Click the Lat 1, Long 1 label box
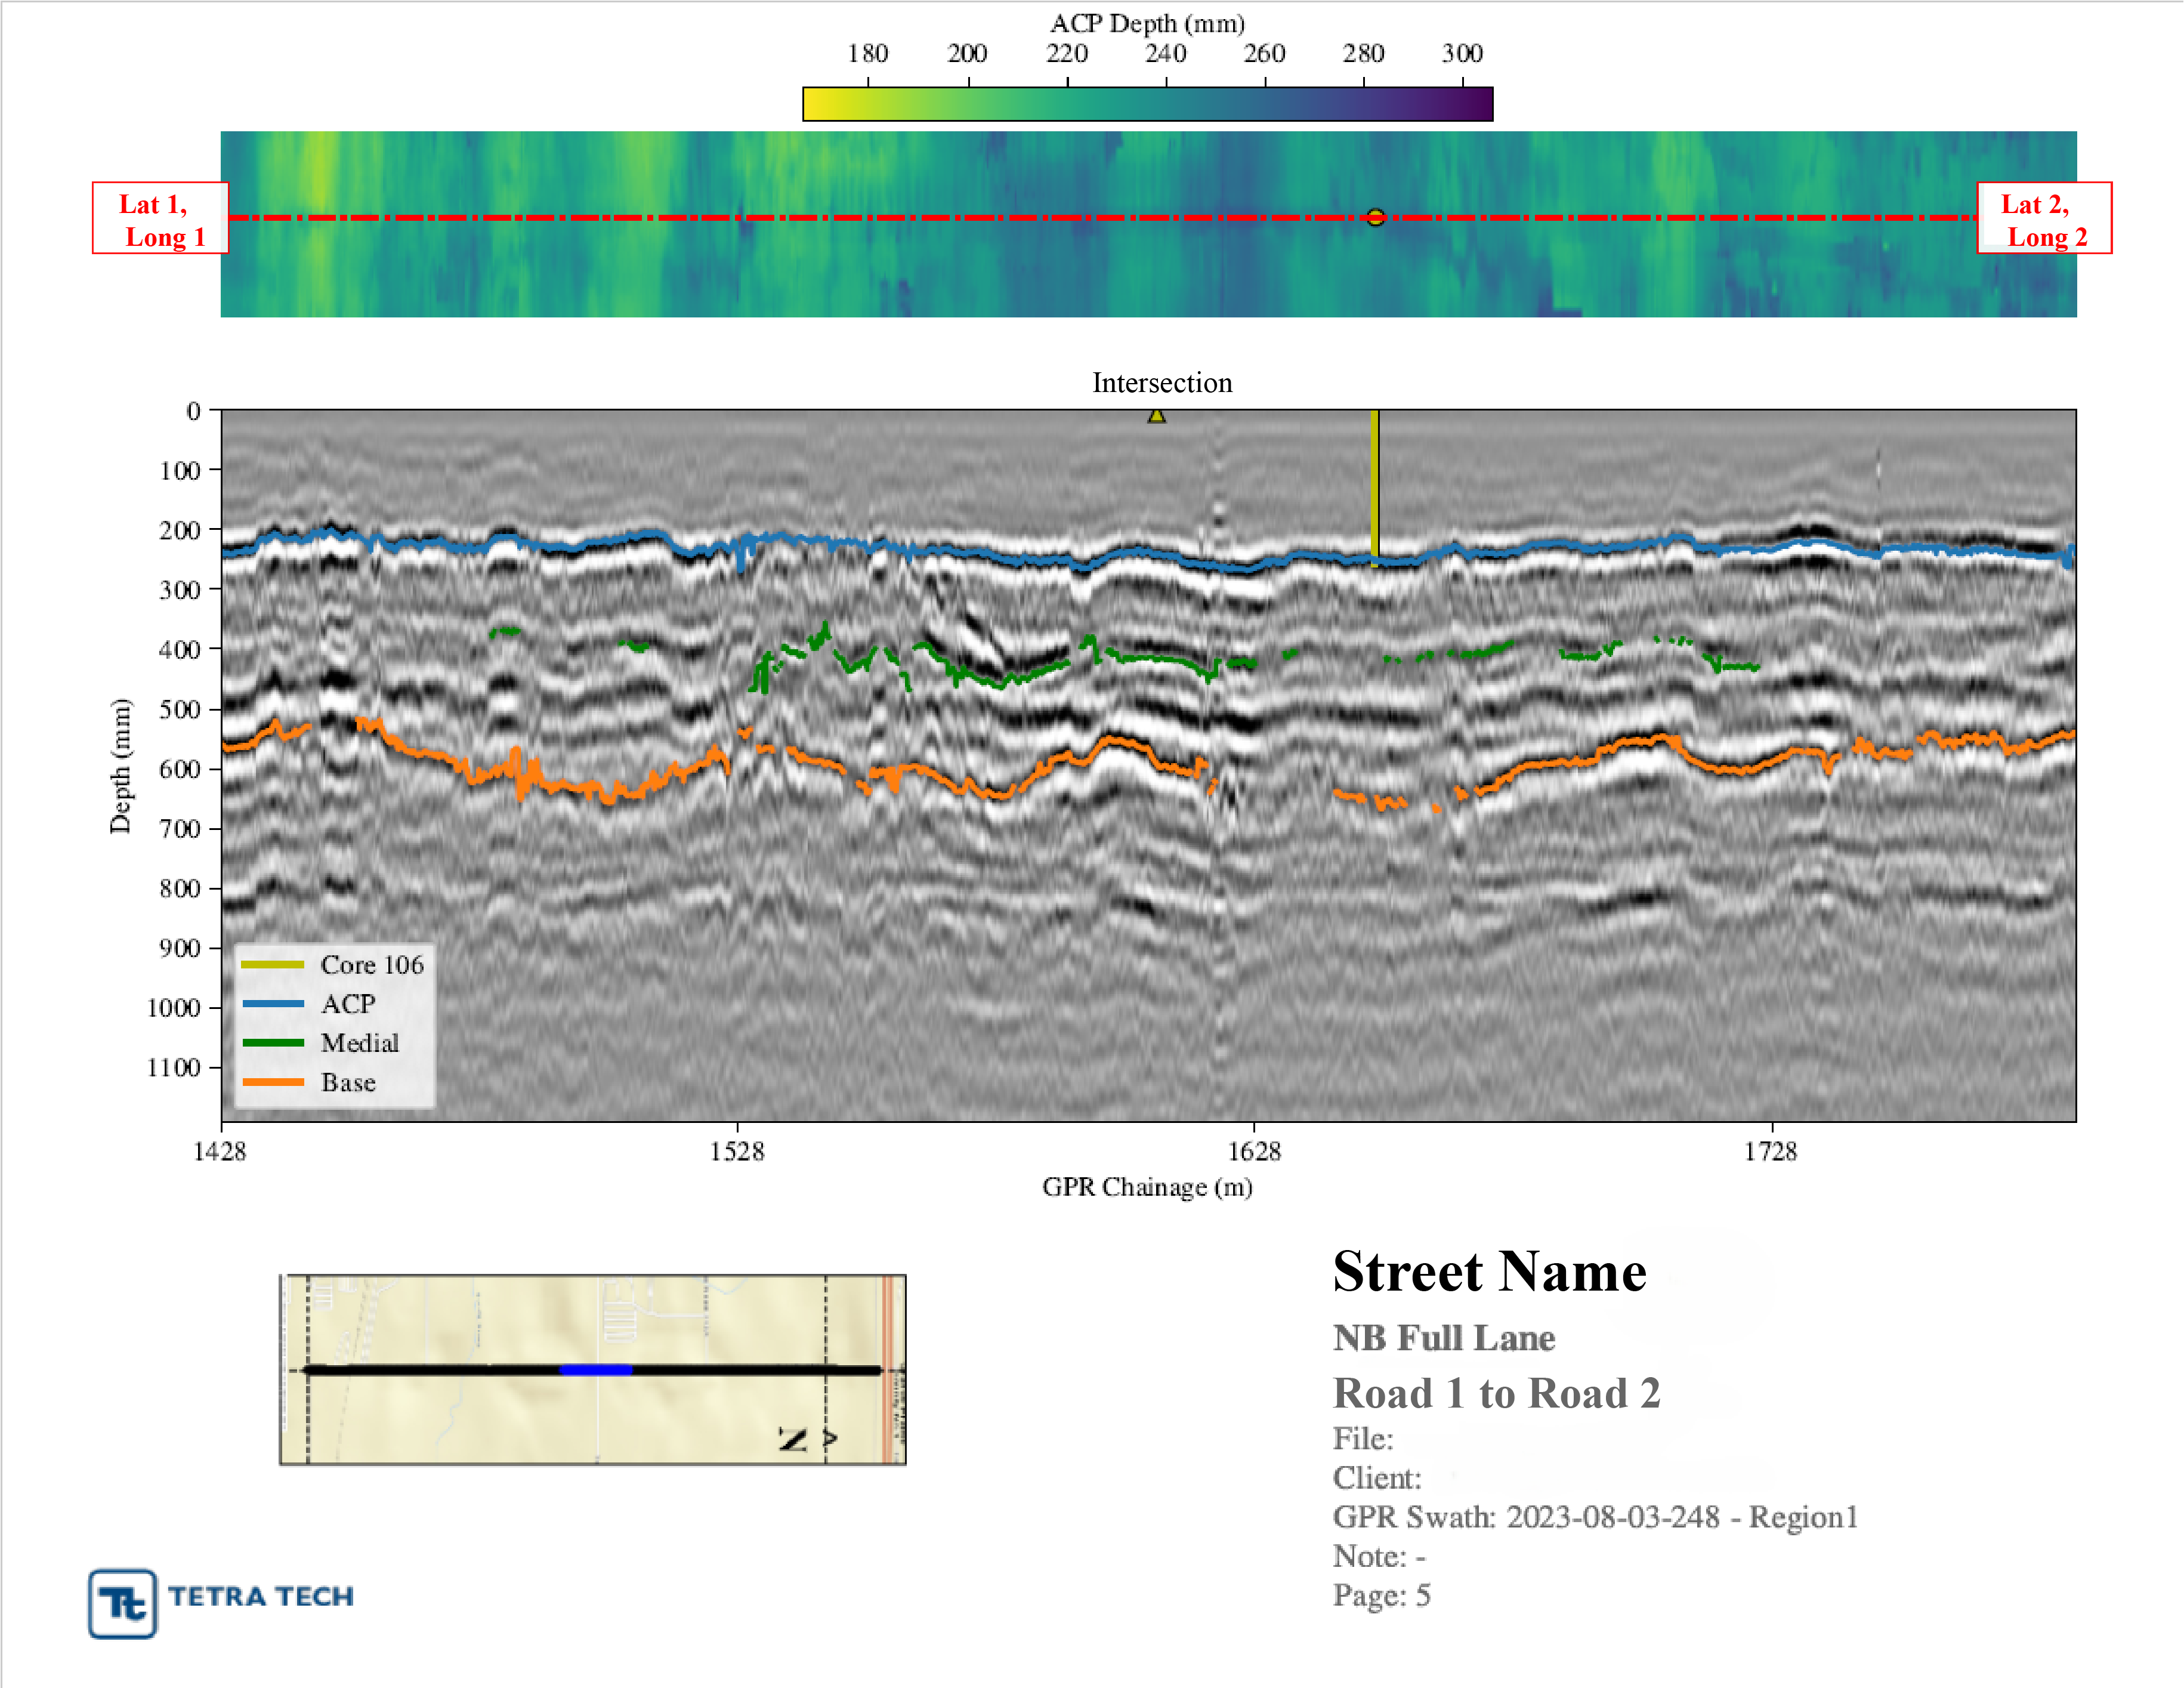This screenshot has height=1688, width=2184. click(x=160, y=218)
